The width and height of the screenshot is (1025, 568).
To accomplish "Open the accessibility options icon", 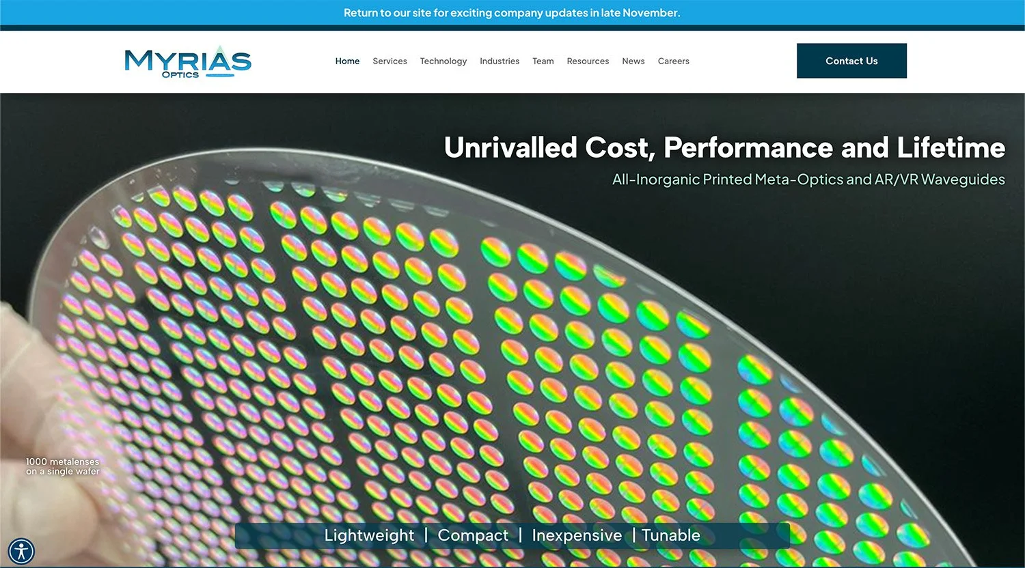I will 21,551.
